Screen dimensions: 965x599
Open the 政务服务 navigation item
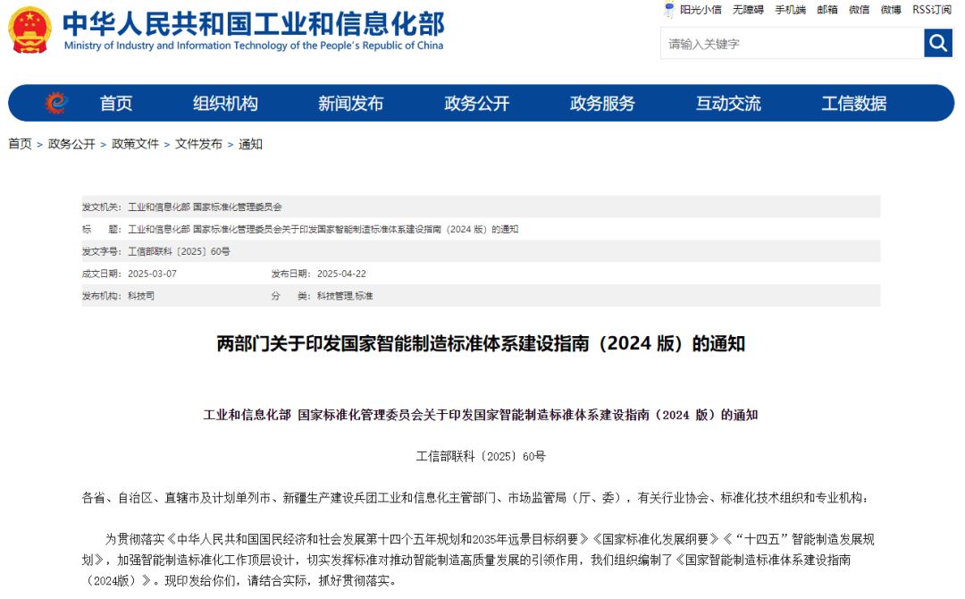click(602, 104)
